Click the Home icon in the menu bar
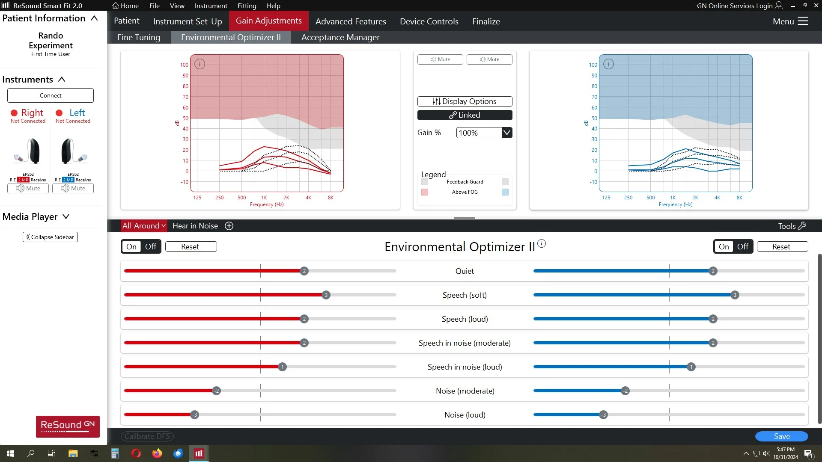 pos(116,6)
